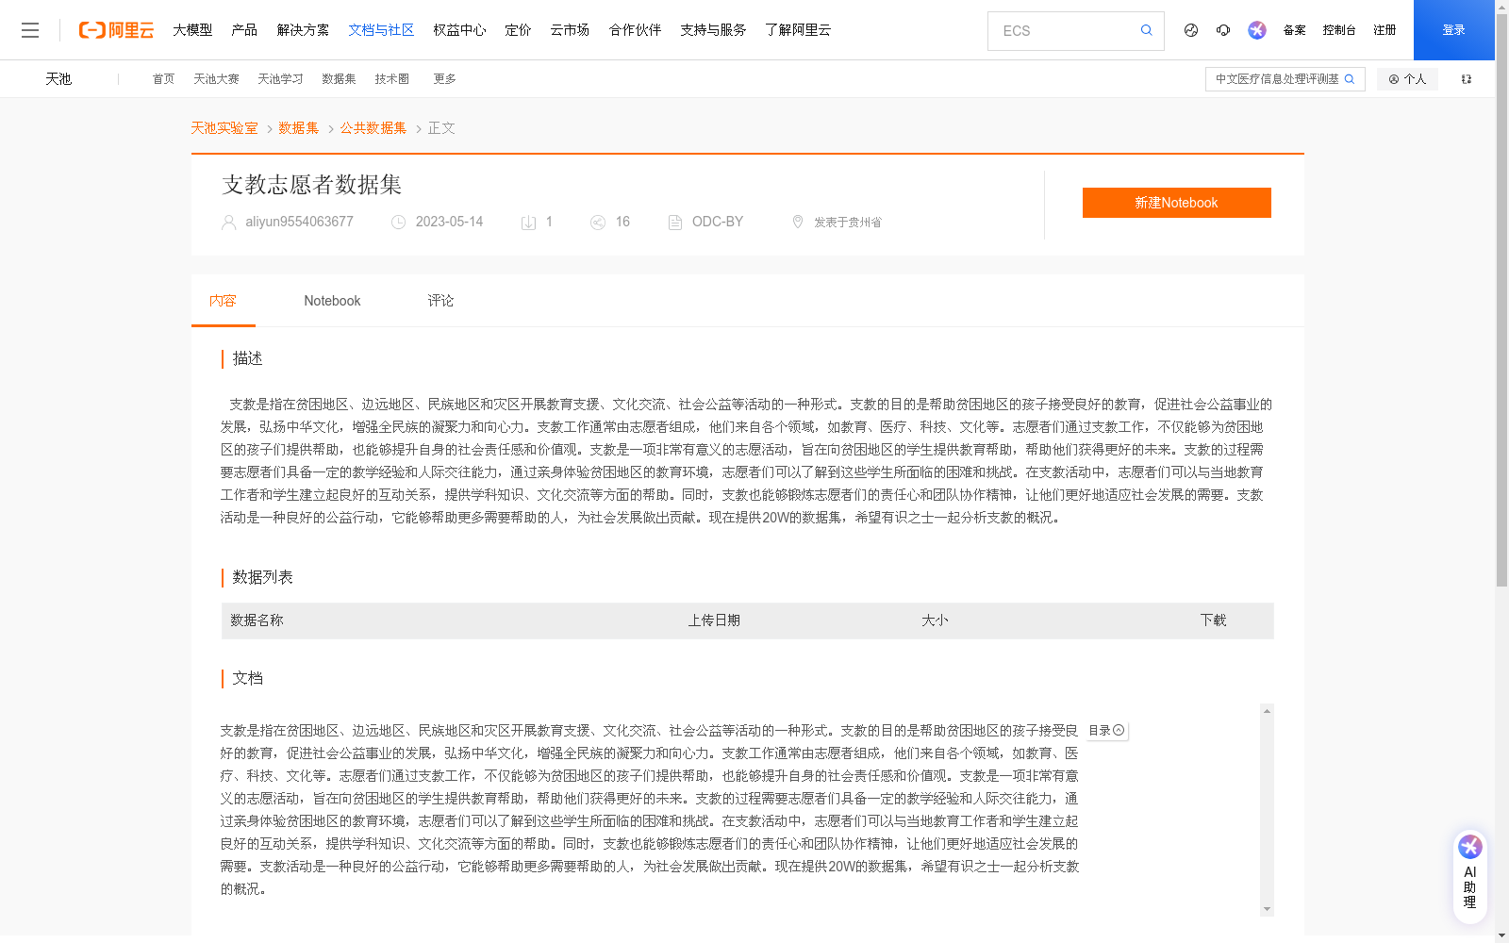Open the 云市场 menu item
1509x943 pixels.
tap(570, 30)
